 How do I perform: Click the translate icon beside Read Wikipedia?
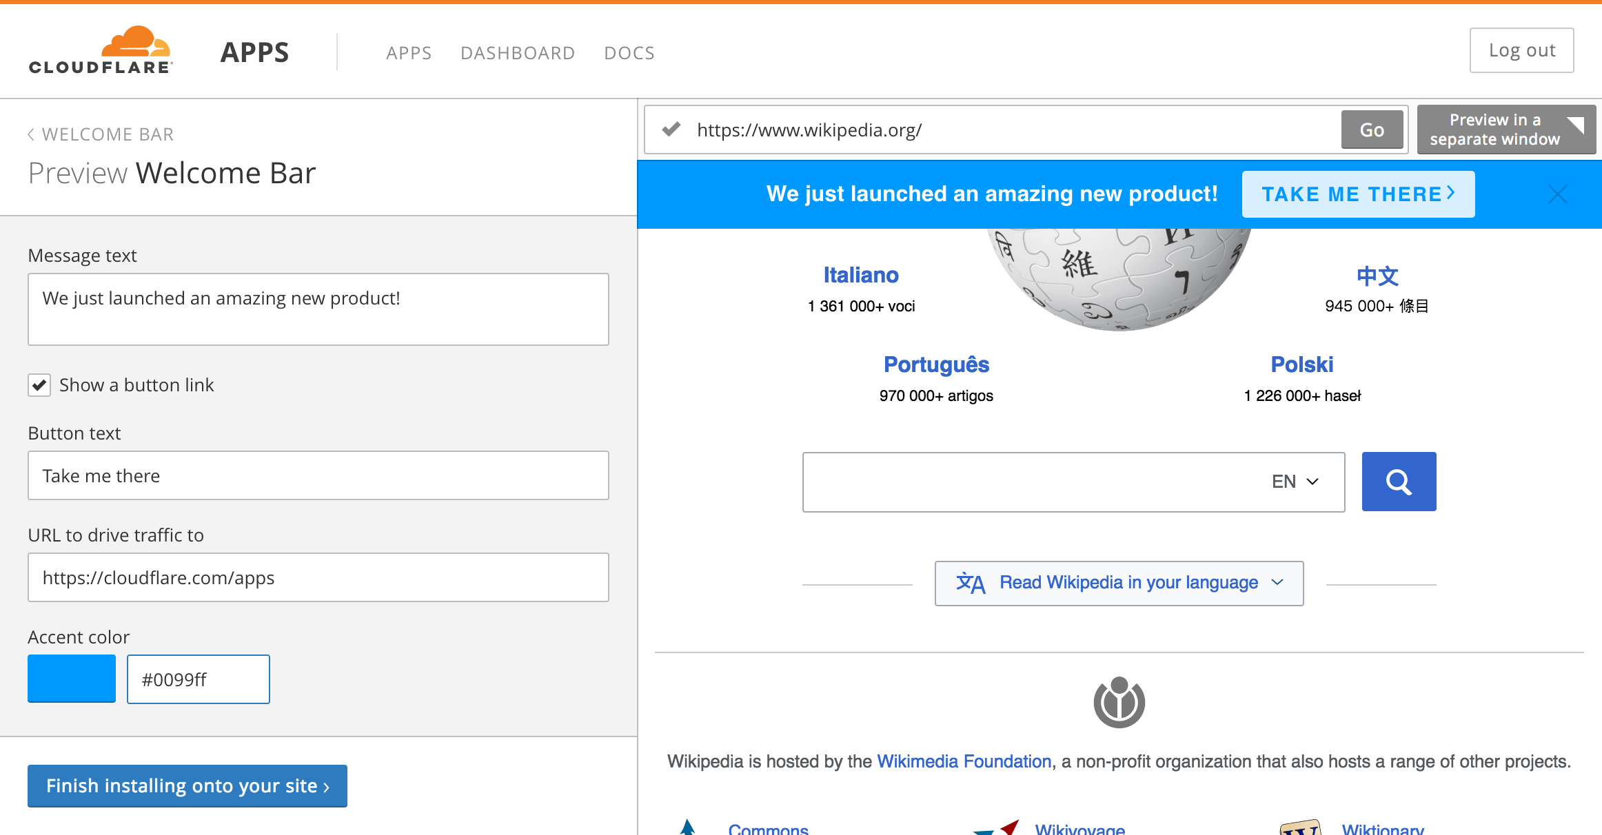pyautogui.click(x=971, y=583)
